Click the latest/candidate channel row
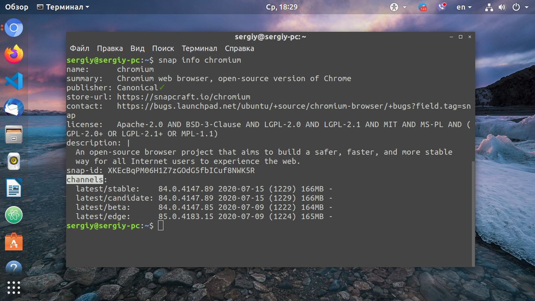535x301 pixels. tap(204, 198)
